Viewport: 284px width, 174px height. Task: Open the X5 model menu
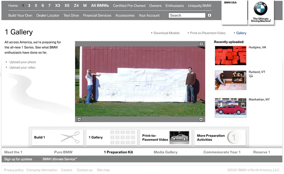click(x=67, y=6)
